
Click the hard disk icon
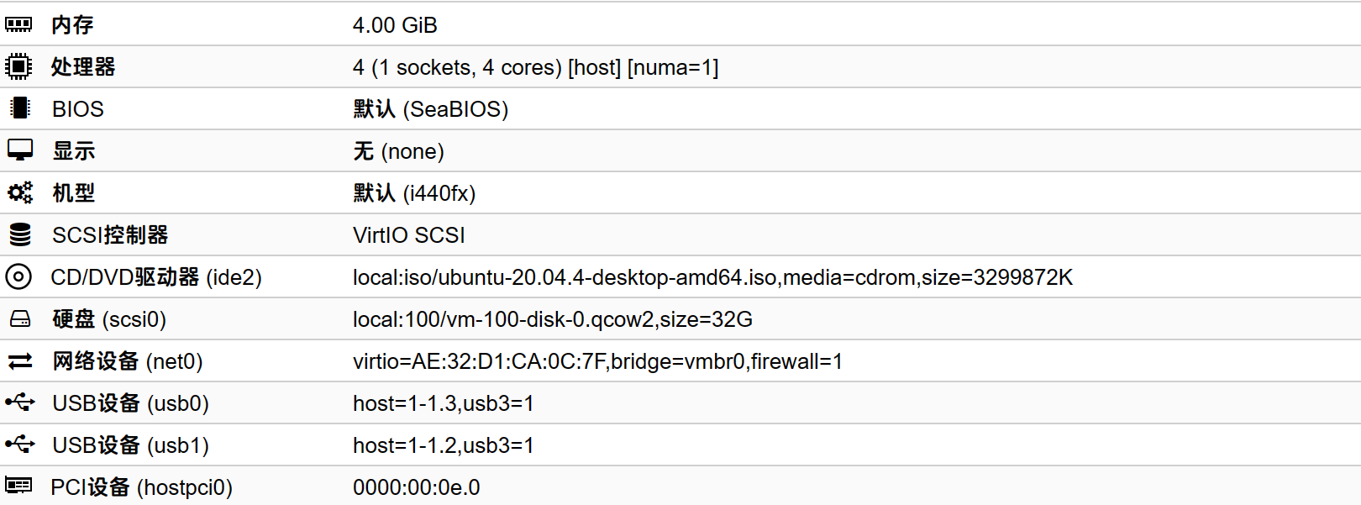pos(19,319)
